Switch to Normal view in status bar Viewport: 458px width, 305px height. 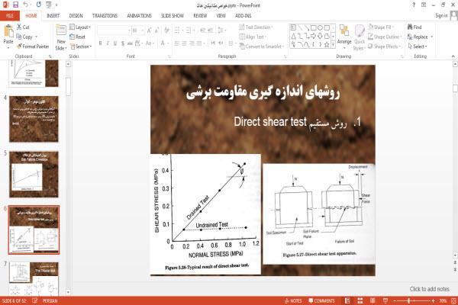347,300
